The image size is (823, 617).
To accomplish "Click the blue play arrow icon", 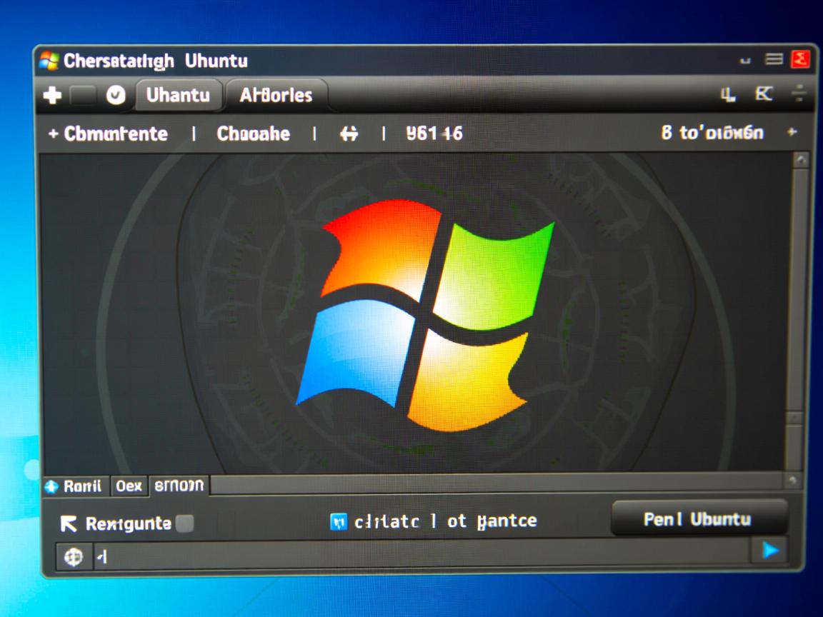I will pos(770,550).
